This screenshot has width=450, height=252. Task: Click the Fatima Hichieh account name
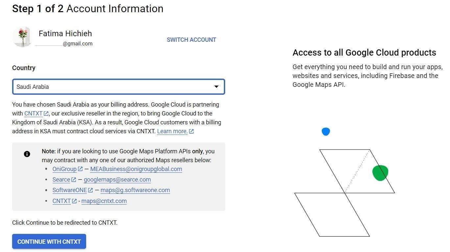coord(65,34)
